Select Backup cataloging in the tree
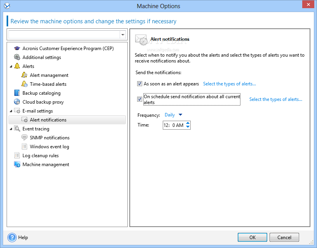The height and width of the screenshot is (248, 317). pyautogui.click(x=42, y=93)
